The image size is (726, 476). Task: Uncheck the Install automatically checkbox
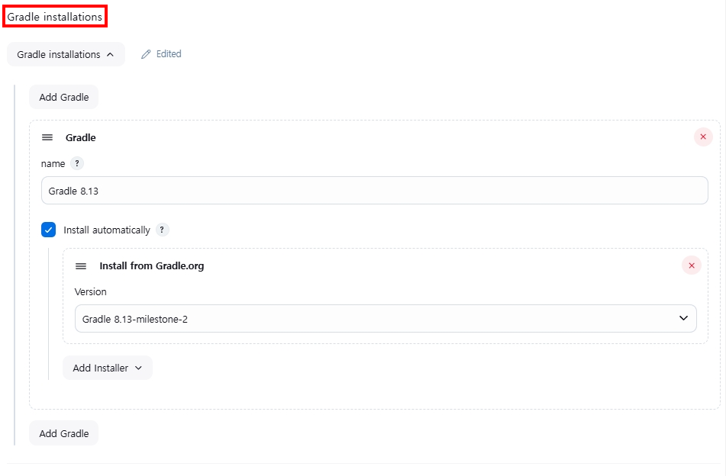click(x=49, y=230)
